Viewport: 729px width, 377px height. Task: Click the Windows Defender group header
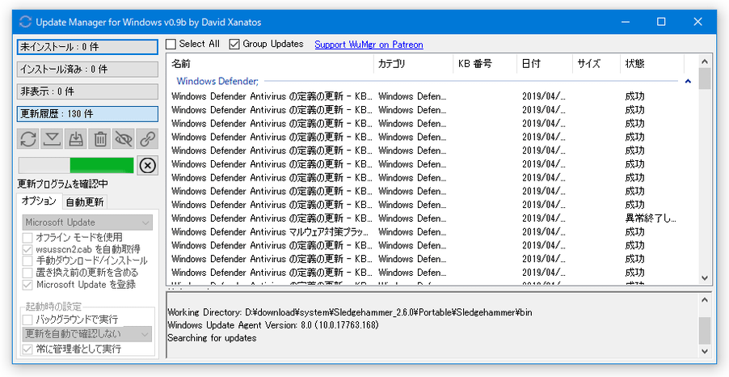217,82
